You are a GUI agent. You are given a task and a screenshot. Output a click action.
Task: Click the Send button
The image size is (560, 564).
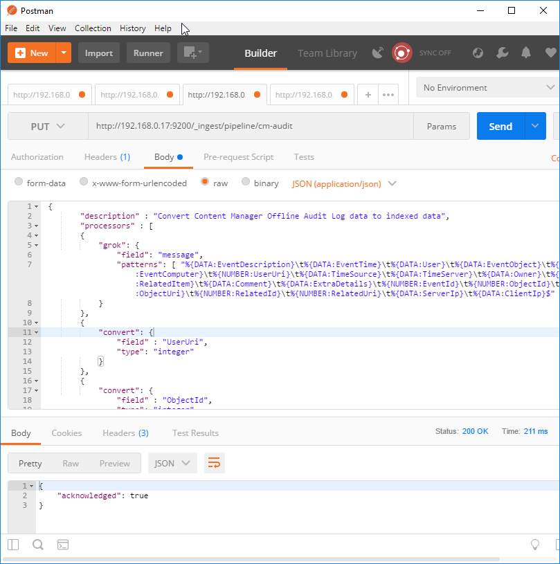pos(500,126)
